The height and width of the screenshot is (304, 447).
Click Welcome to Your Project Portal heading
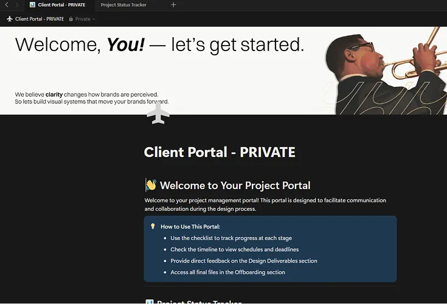click(x=235, y=185)
